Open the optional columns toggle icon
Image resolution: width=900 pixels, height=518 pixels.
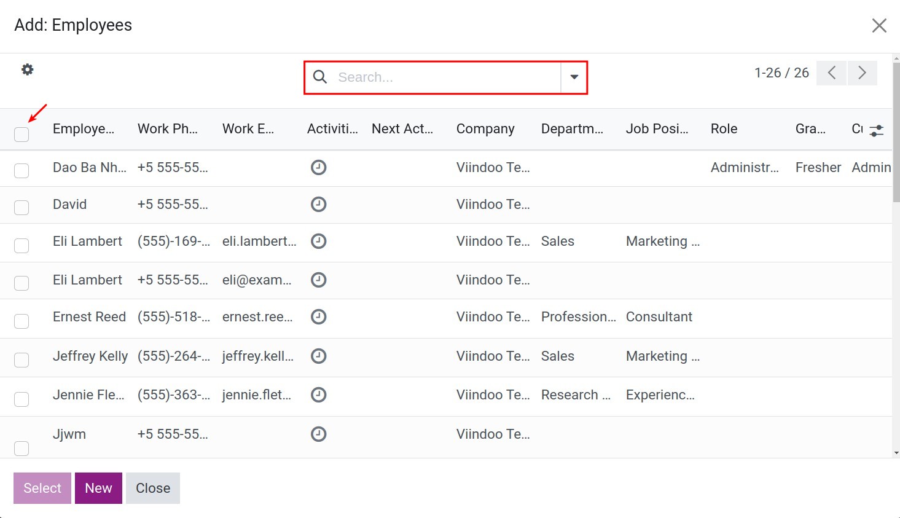click(877, 129)
